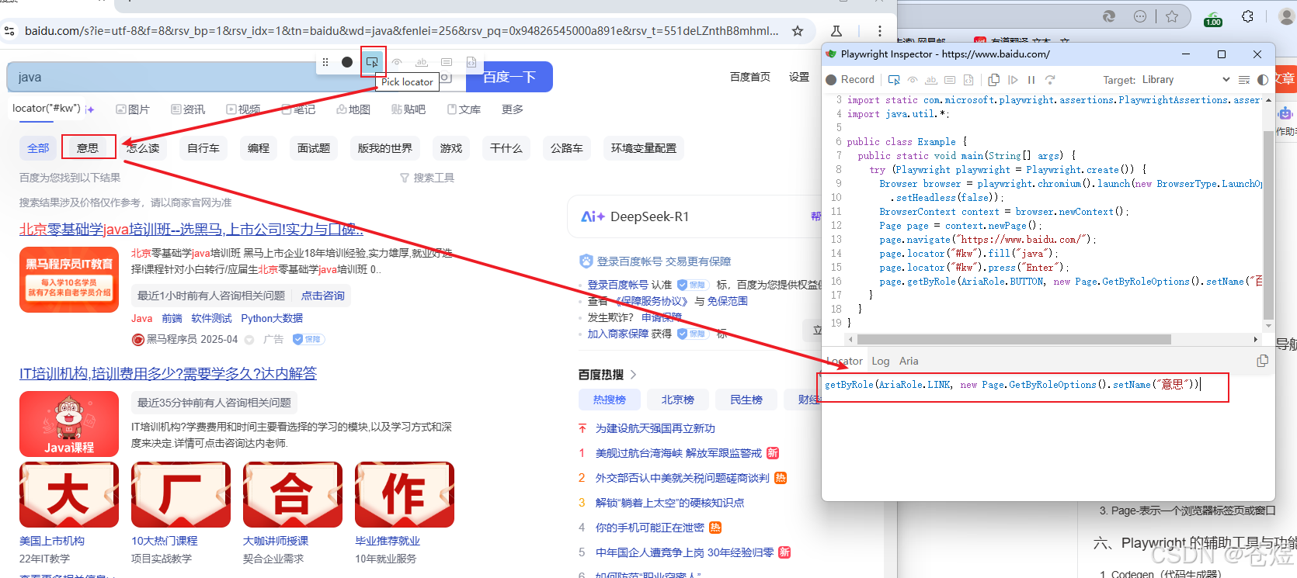The image size is (1297, 578).
Task: Open hot search 美舰过航台湾海峡 解放军跟监警戒
Action: (x=679, y=453)
